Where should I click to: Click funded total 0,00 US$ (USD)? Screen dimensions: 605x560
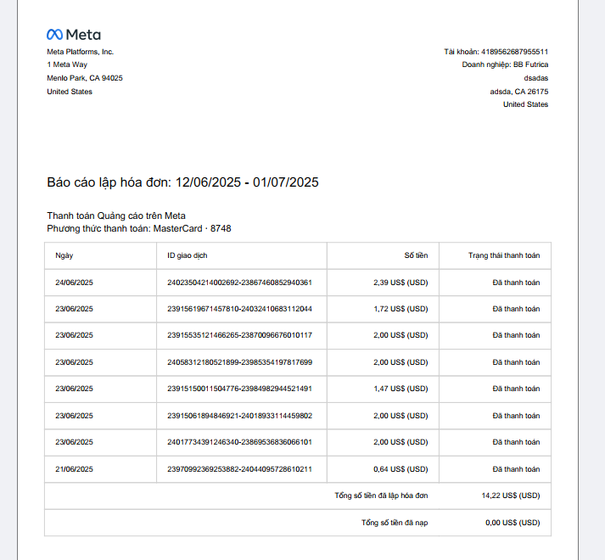[x=513, y=523]
